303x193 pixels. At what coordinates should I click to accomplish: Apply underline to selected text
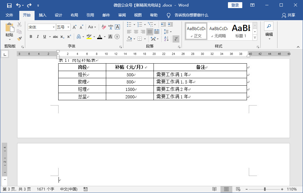(x=45, y=36)
